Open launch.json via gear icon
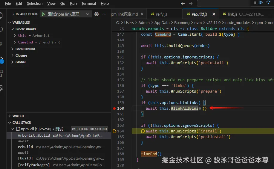274x169 pixels. tap(97, 14)
